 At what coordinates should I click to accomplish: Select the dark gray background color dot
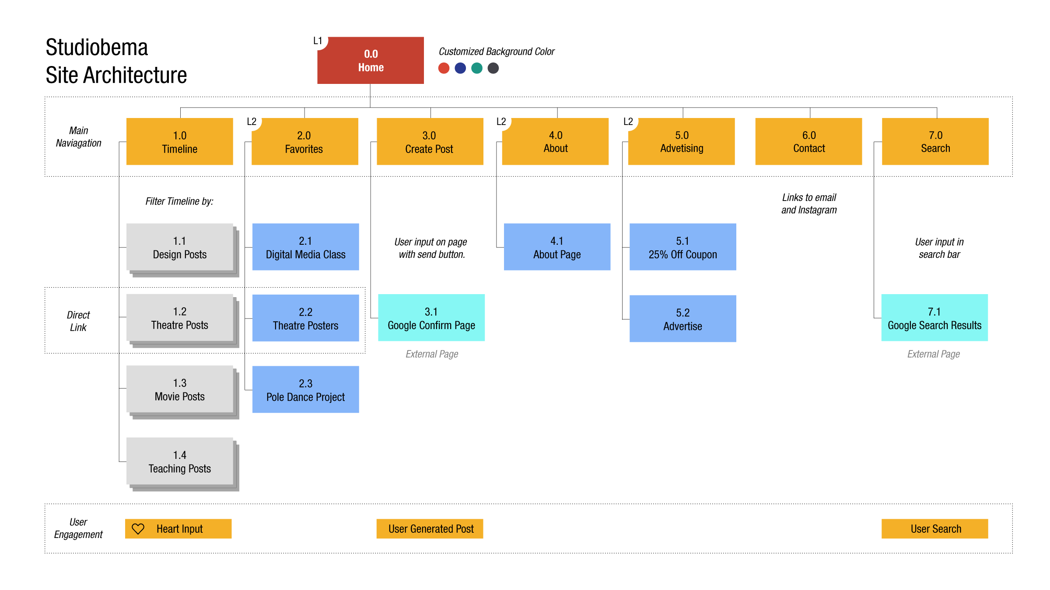pos(493,68)
